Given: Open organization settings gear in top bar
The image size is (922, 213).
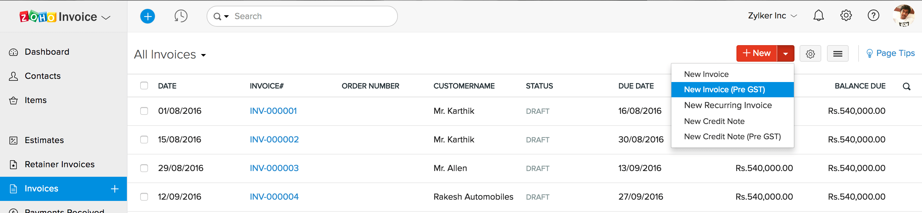Looking at the screenshot, I should click(x=846, y=16).
